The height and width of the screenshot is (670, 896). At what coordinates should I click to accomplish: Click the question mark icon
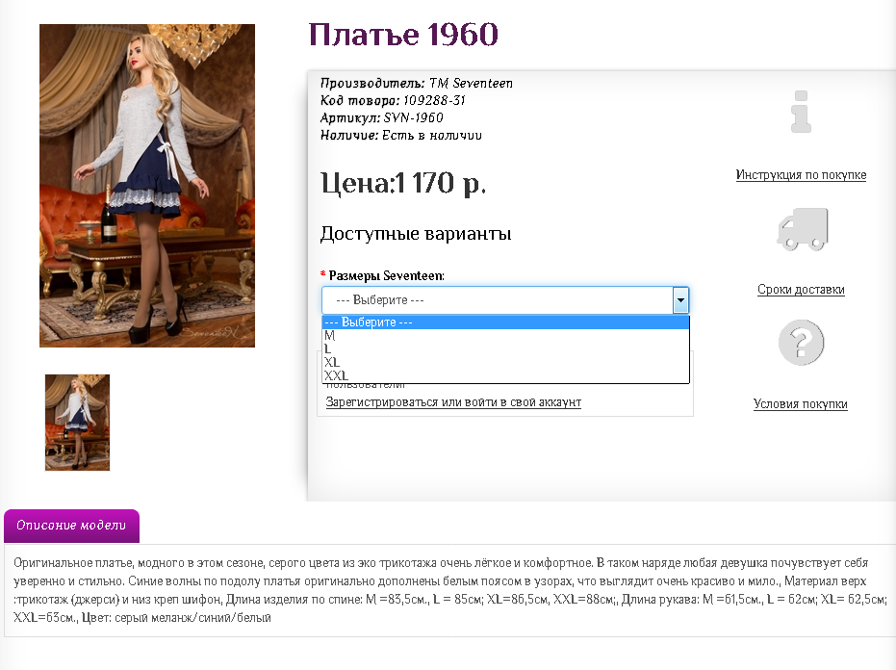pos(801,343)
